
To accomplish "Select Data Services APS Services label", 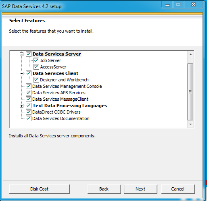I will (59, 93).
